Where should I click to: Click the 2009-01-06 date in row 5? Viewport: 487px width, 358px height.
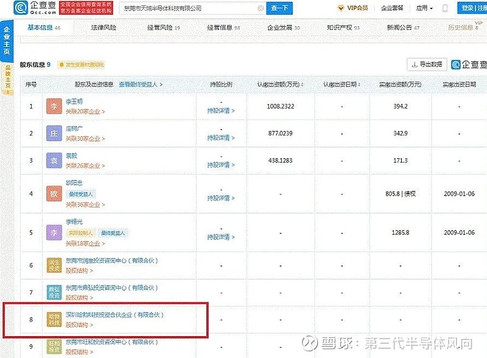[459, 233]
